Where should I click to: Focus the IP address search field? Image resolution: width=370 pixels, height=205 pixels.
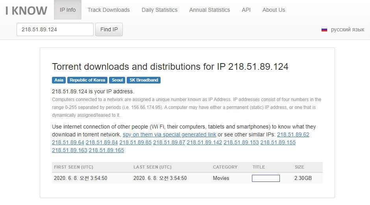coord(55,29)
